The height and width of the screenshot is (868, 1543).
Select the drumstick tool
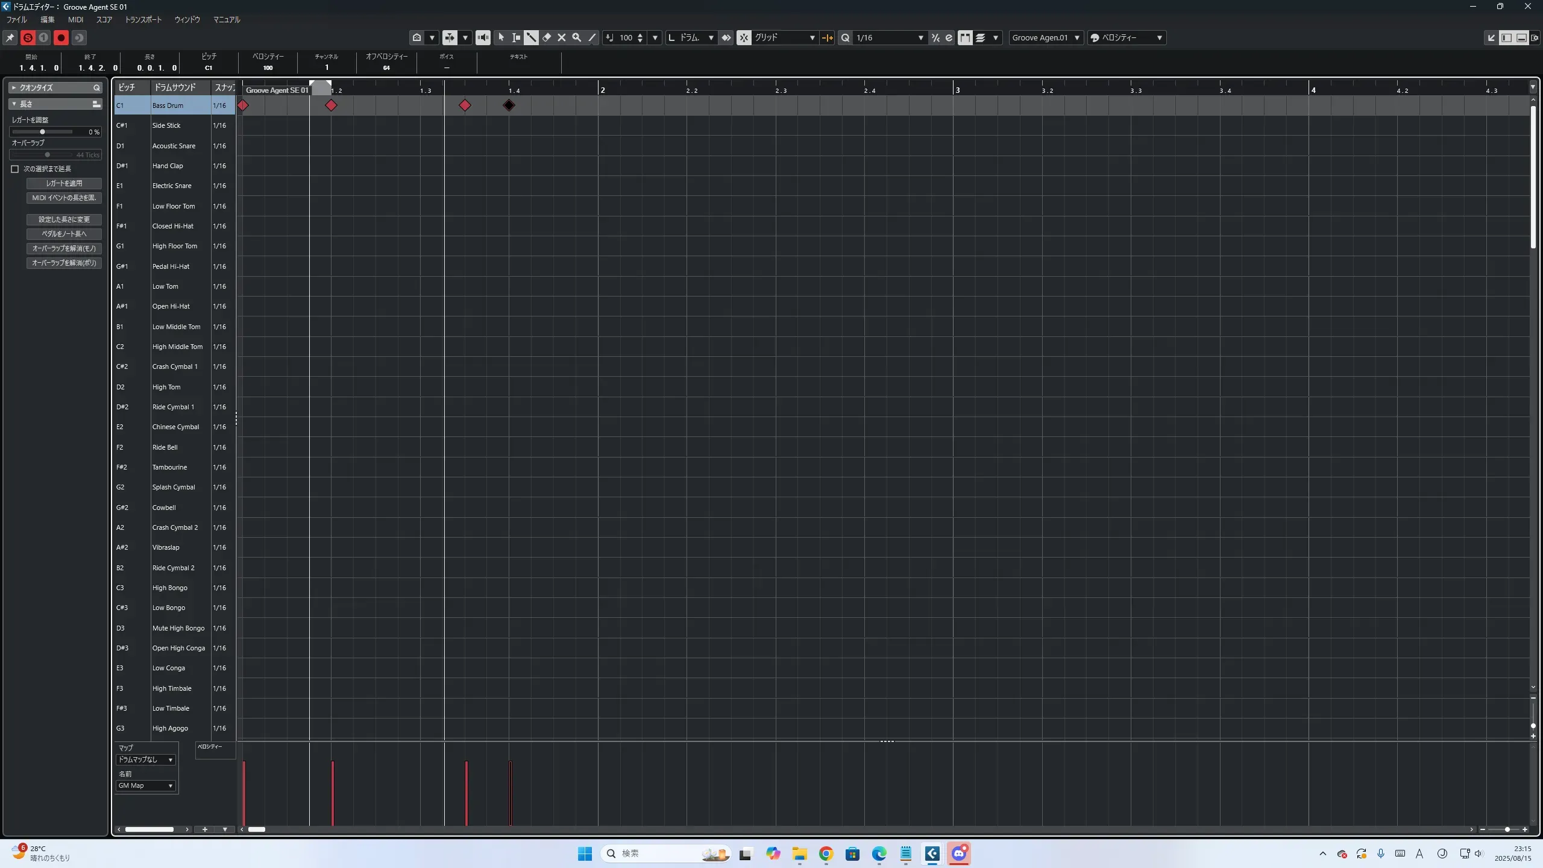pos(531,37)
